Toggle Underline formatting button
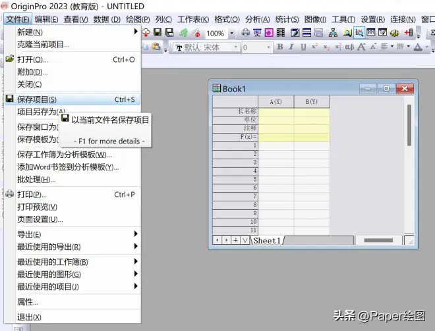 tap(303, 47)
